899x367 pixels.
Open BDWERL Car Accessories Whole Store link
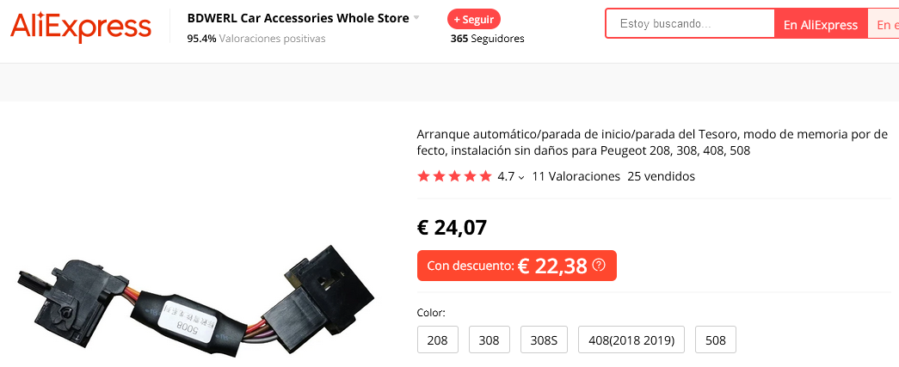(299, 18)
